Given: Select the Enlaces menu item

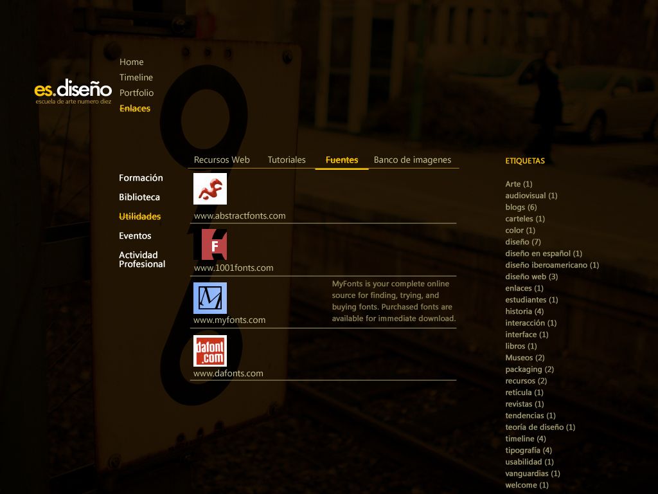Looking at the screenshot, I should (x=135, y=108).
